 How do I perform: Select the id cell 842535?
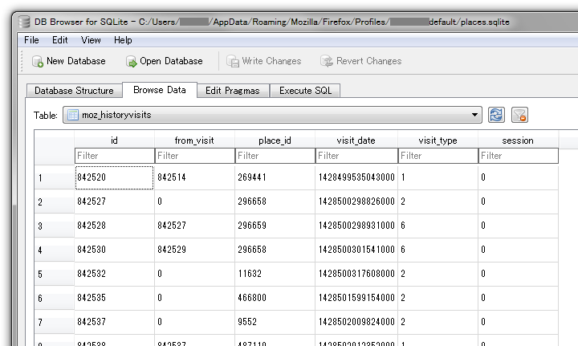114,298
